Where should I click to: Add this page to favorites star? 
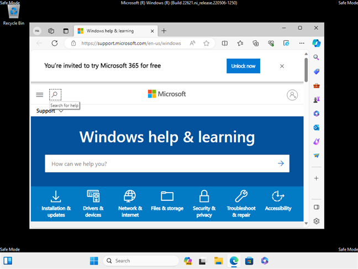pos(206,43)
